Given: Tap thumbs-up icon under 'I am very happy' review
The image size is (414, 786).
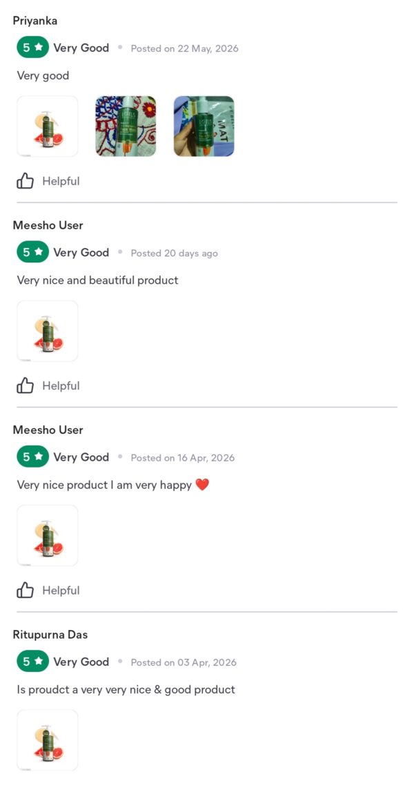Looking at the screenshot, I should coord(25,590).
